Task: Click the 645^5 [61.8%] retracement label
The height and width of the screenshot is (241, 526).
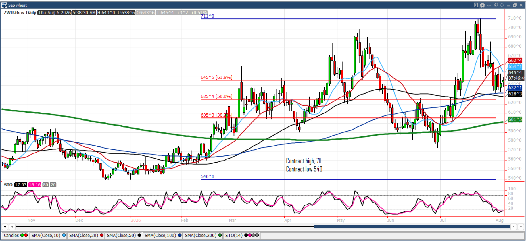Action: 216,77
